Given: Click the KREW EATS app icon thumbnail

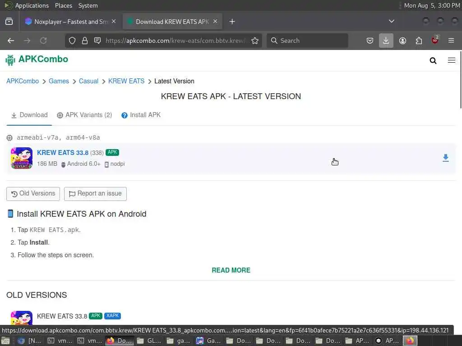Looking at the screenshot, I should pos(22,158).
